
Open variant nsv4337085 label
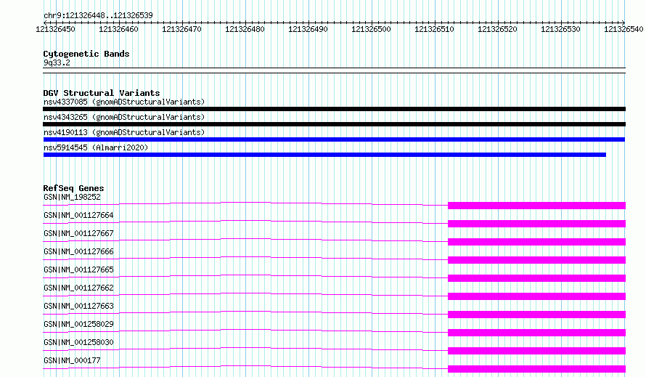[x=124, y=102]
